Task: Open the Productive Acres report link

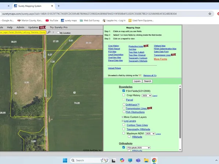Action: tap(136, 46)
